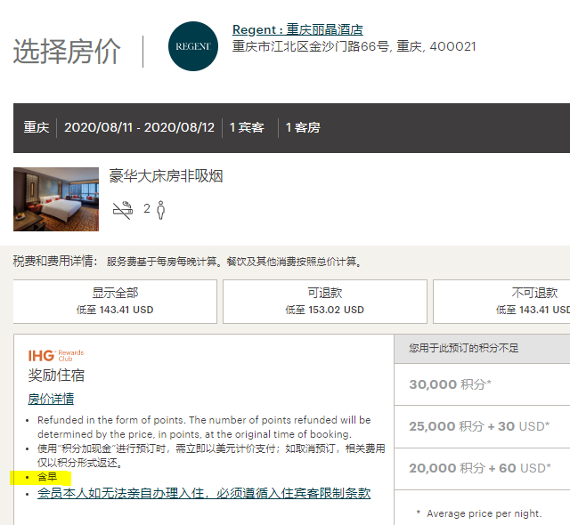Select the 可退款 refundable filter tab
This screenshot has height=525, width=570.
pos(324,302)
